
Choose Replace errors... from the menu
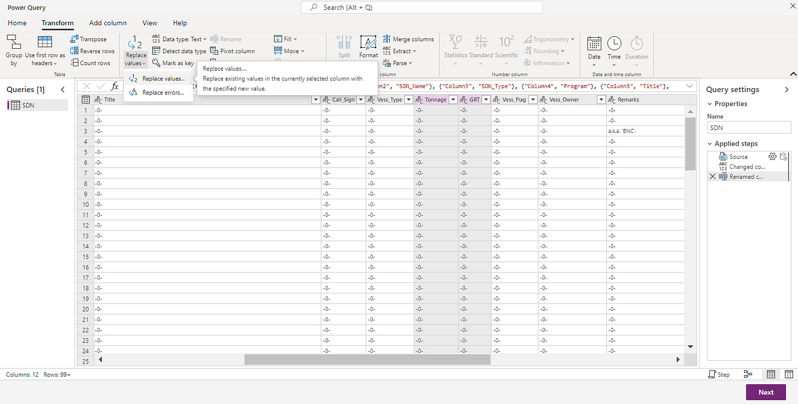pyautogui.click(x=158, y=93)
